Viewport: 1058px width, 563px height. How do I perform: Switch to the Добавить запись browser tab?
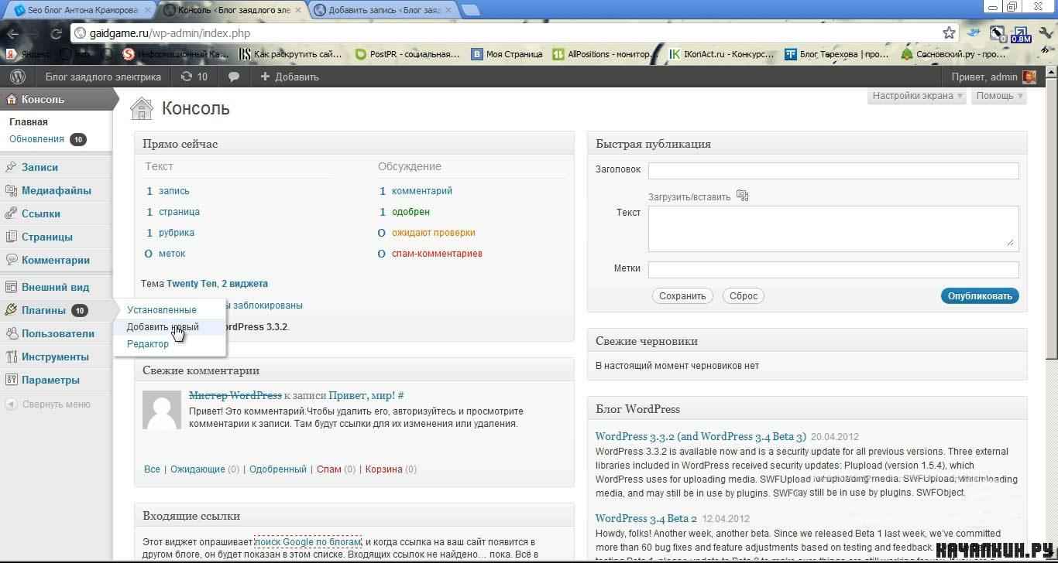pos(385,10)
